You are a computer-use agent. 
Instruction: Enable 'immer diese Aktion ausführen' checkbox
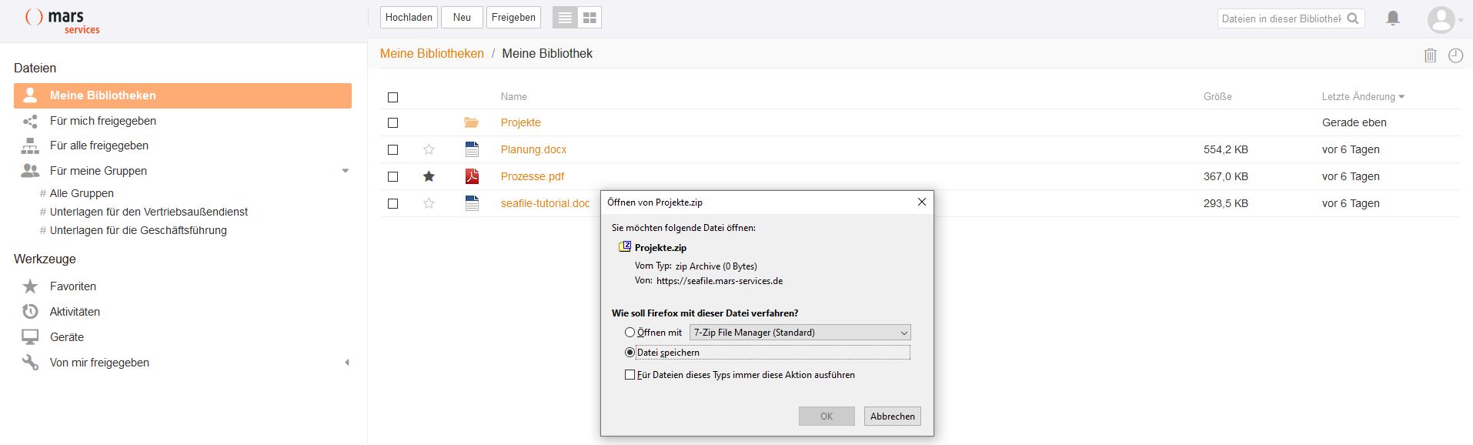pyautogui.click(x=630, y=375)
